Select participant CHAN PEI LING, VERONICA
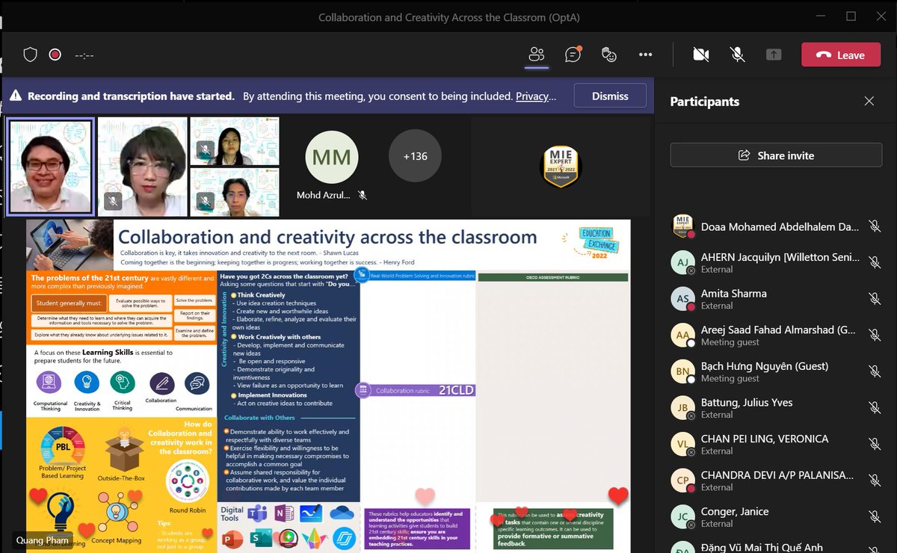The image size is (897, 553). click(776, 444)
